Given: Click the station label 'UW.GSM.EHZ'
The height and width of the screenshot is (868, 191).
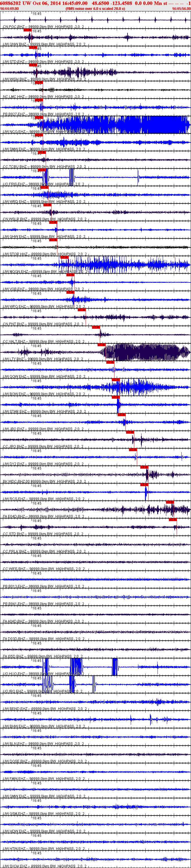Looking at the screenshot, I should click(x=14, y=814).
